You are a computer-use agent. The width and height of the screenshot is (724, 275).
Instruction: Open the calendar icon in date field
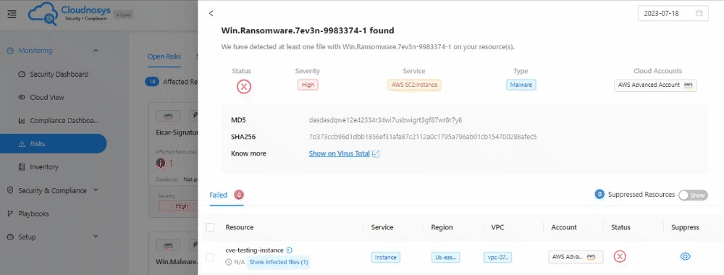(x=699, y=13)
